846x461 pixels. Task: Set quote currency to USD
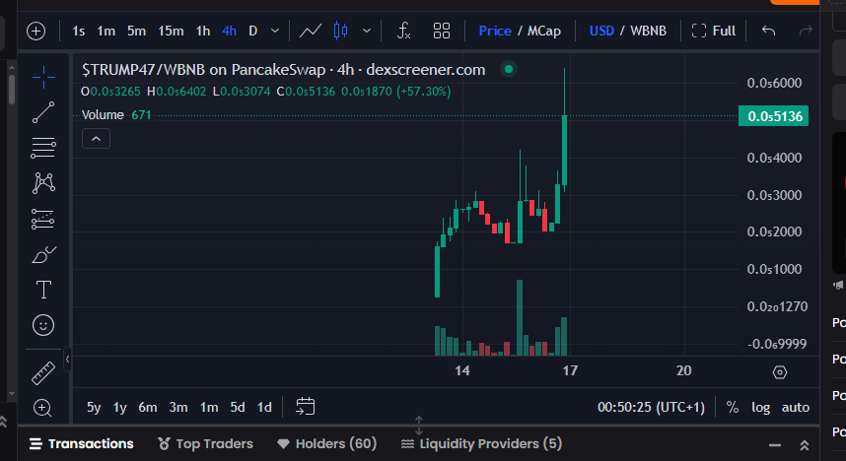pos(601,31)
